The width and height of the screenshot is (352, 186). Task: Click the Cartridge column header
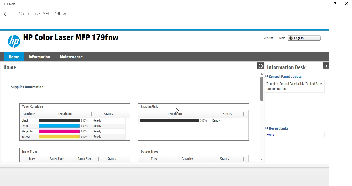pos(29,114)
